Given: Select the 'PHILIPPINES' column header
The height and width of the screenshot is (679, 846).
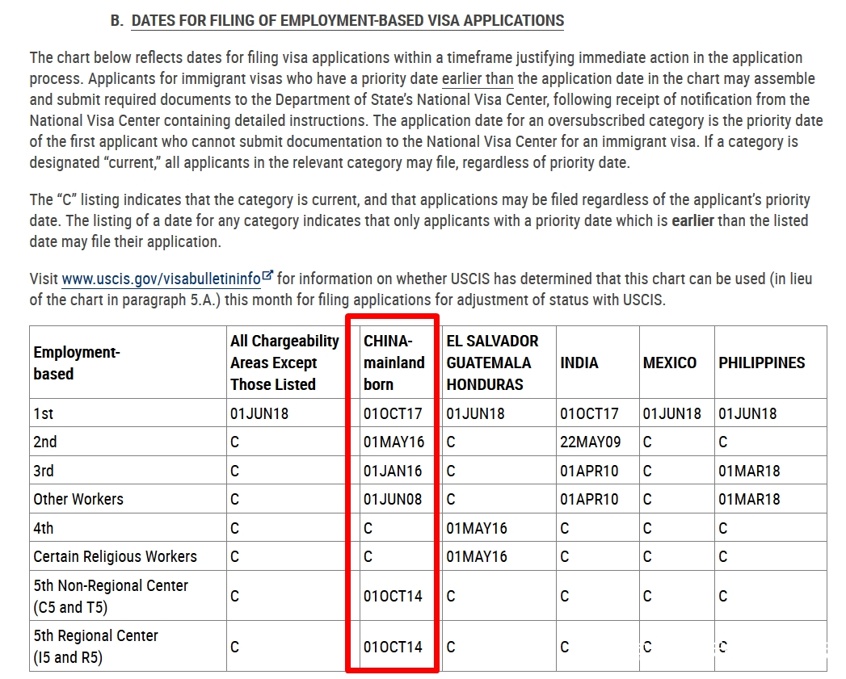Looking at the screenshot, I should pos(761,363).
